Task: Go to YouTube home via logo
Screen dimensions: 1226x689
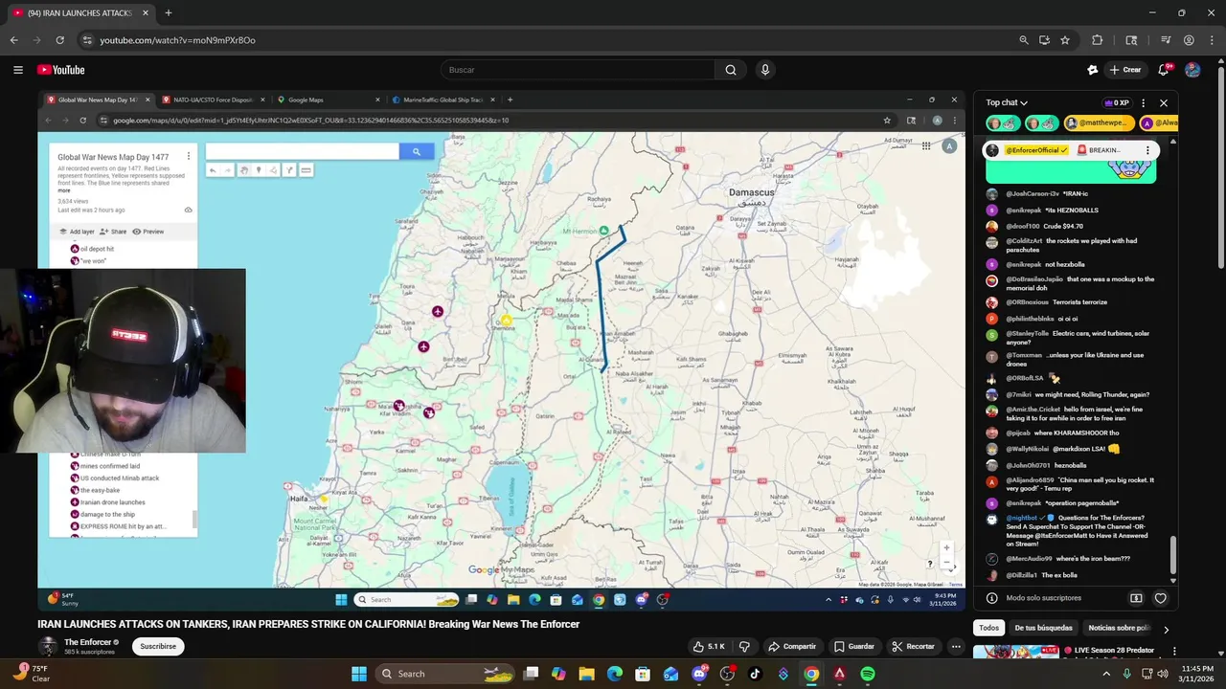Action: pos(61,70)
